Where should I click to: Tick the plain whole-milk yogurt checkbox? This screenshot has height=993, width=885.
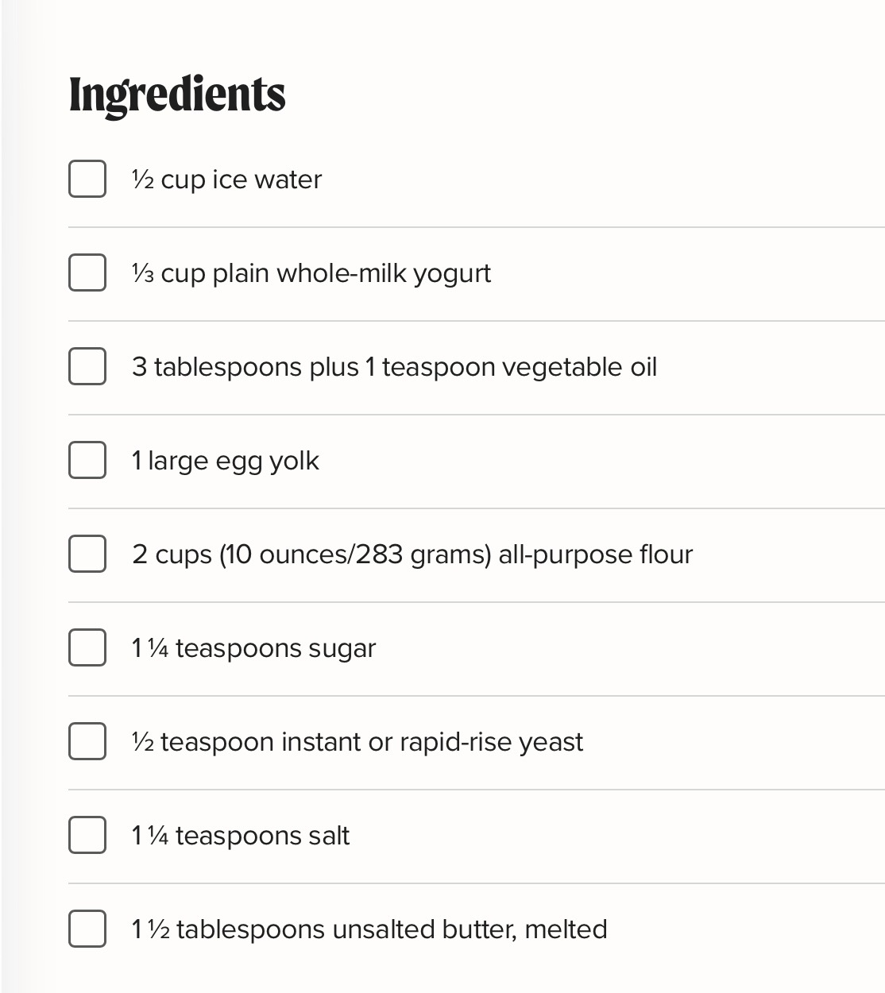pyautogui.click(x=87, y=272)
